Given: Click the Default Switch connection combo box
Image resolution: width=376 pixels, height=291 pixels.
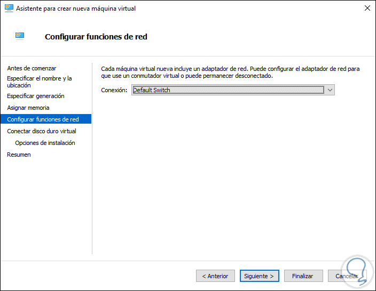Looking at the screenshot, I should point(228,90).
